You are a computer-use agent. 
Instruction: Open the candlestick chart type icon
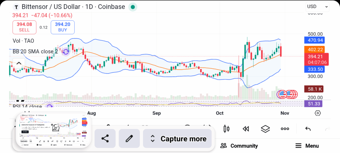click(227, 129)
